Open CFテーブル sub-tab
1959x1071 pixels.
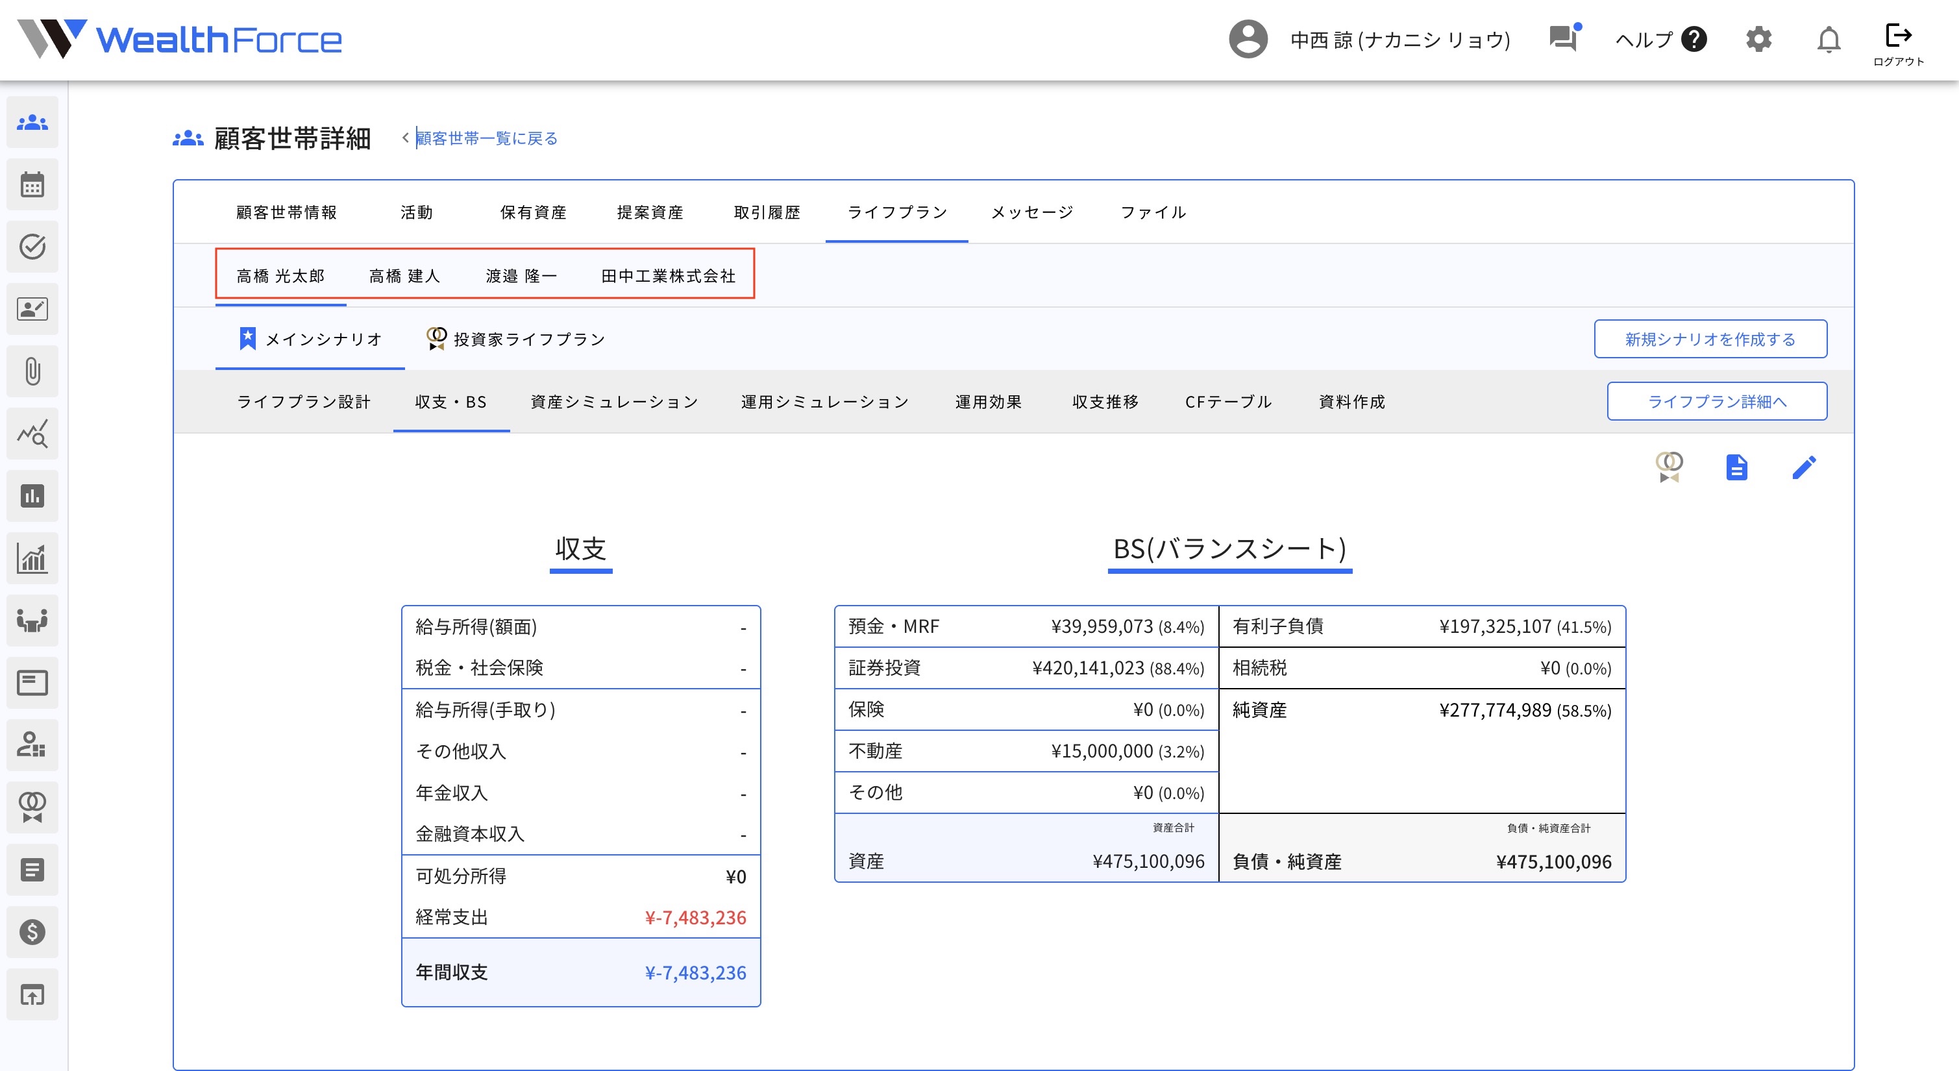[x=1228, y=402]
